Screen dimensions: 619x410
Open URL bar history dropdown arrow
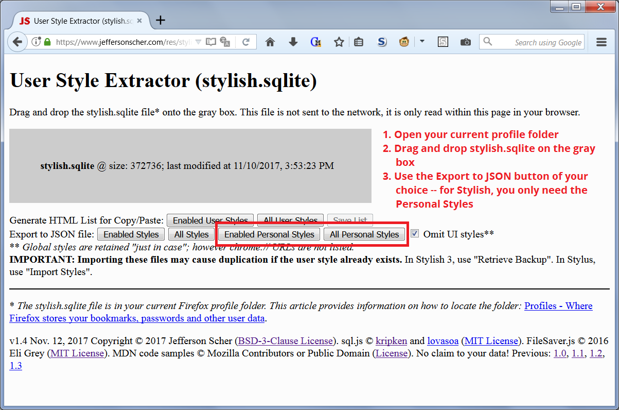click(x=198, y=42)
